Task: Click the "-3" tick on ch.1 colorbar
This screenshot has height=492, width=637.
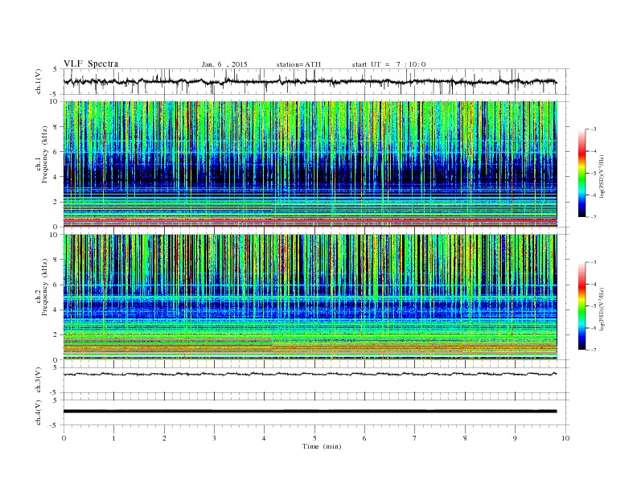Action: pyautogui.click(x=594, y=129)
